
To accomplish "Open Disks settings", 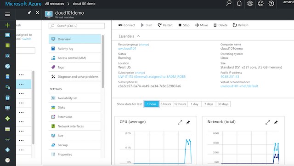I will pyautogui.click(x=74, y=108).
